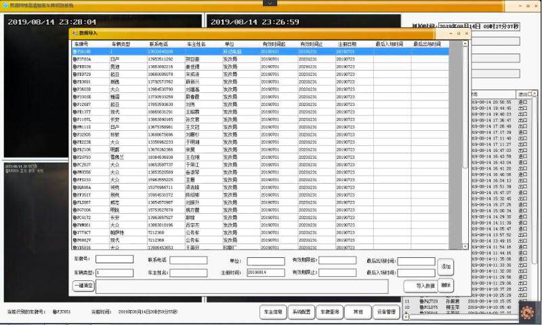Click the records list scroll-up arrow
Image resolution: width=542 pixels, height=325 pixels.
[535, 94]
